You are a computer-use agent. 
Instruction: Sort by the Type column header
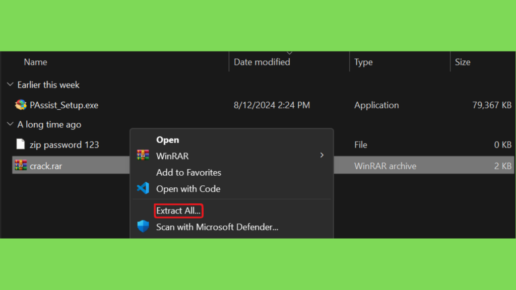[363, 62]
